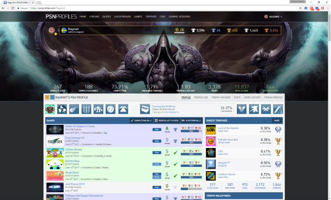Click the comet recent trophy icon
Image resolution: width=331 pixels, height=200 pixels.
tap(74, 109)
